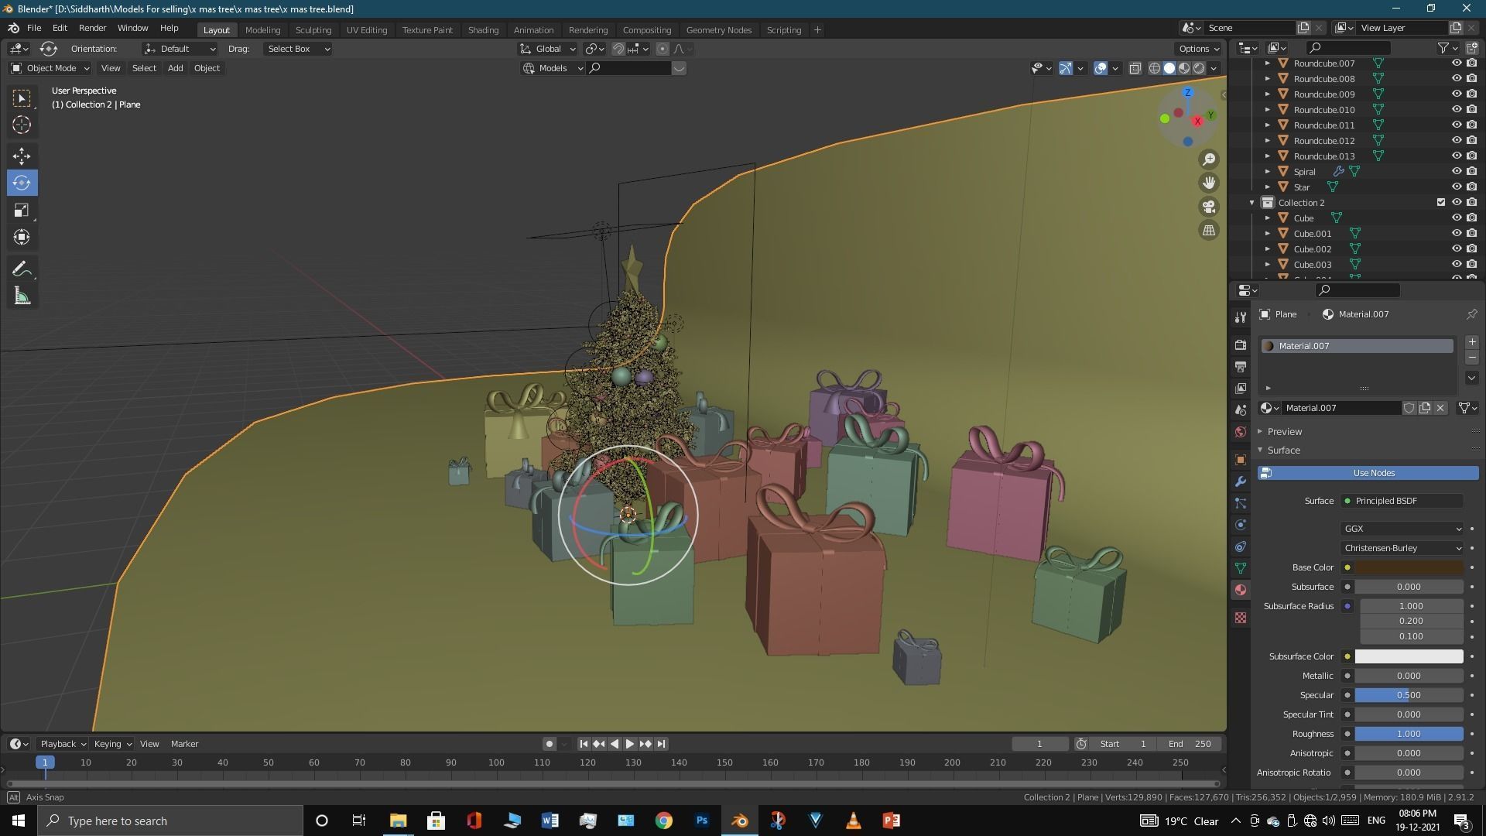Switch perspective/orthographic grid icon
The height and width of the screenshot is (836, 1486).
1208,230
